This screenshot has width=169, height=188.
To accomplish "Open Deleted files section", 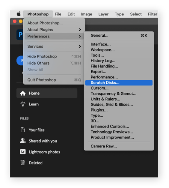I will [36, 163].
